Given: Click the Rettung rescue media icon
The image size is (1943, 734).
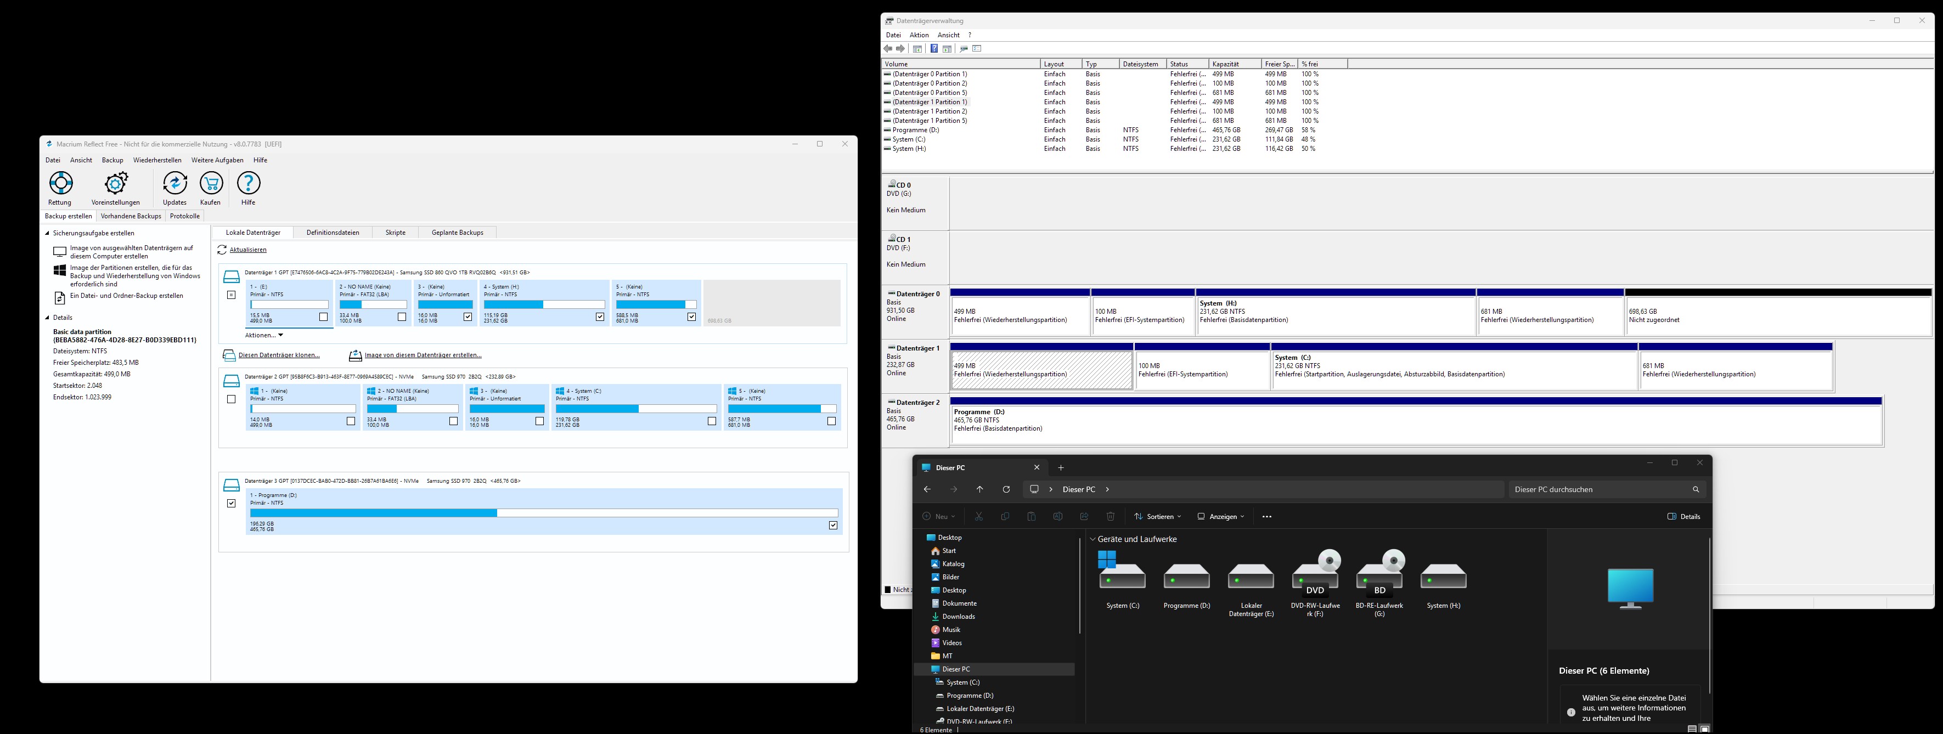Looking at the screenshot, I should click(x=60, y=183).
